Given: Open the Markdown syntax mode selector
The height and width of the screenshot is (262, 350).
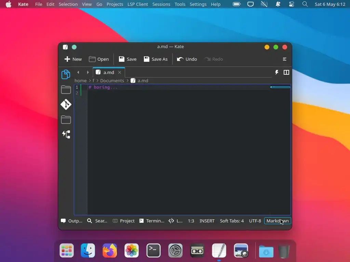Looking at the screenshot, I should click(x=278, y=221).
